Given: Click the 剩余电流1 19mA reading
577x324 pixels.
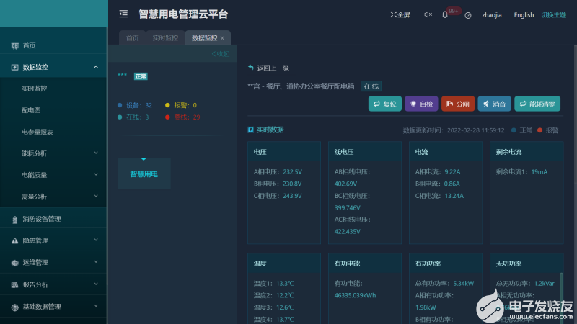Looking at the screenshot, I should pyautogui.click(x=521, y=172).
